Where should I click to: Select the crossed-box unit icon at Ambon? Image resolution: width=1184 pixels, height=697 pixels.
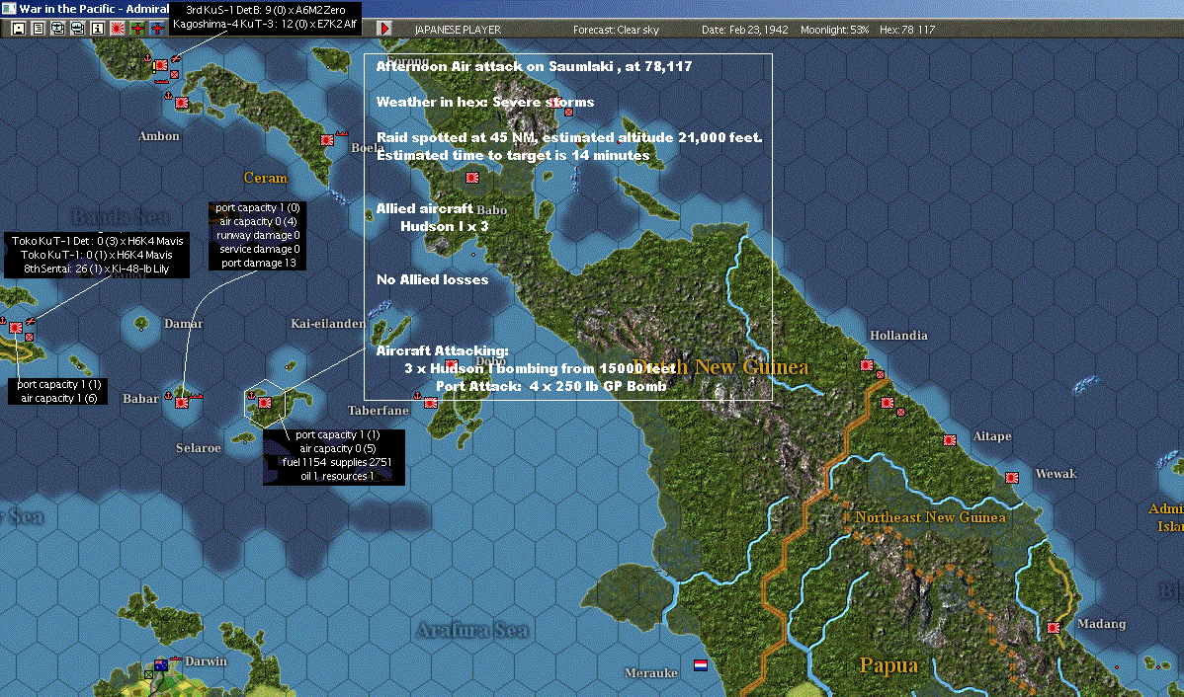174,75
